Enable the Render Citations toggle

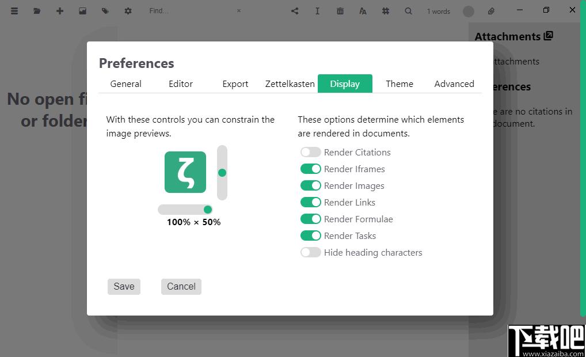[x=311, y=152]
